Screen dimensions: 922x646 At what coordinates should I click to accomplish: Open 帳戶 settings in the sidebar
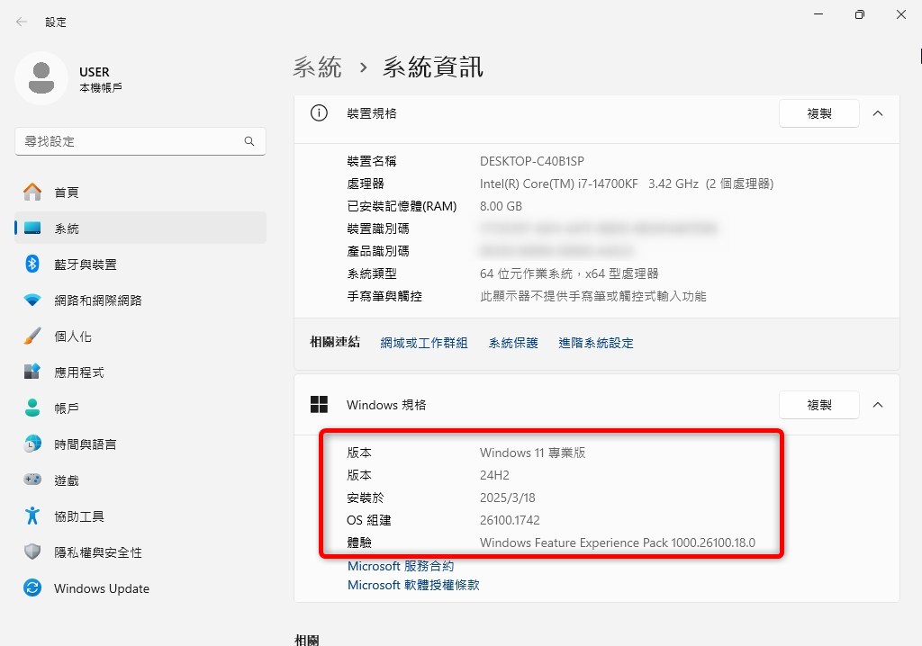pyautogui.click(x=140, y=408)
